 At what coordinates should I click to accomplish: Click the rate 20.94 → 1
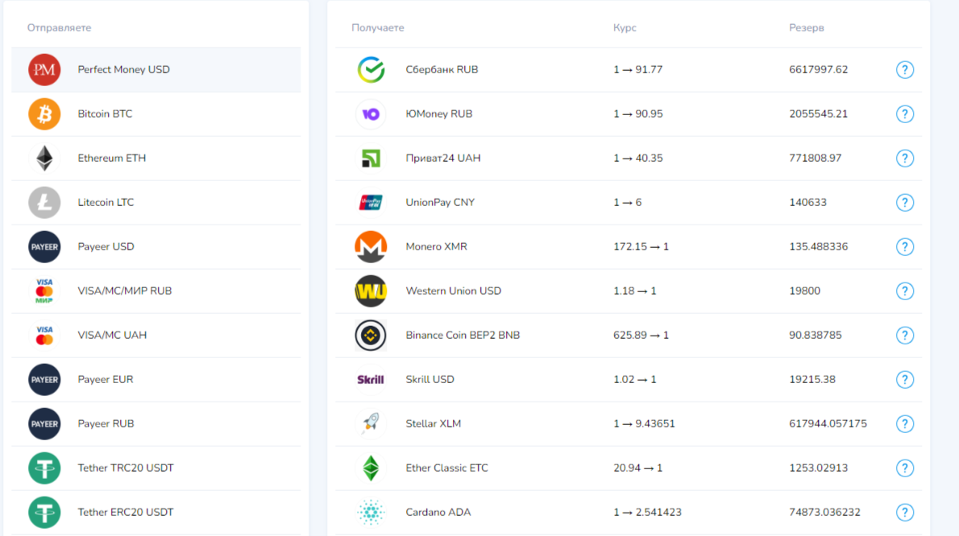[x=638, y=468]
